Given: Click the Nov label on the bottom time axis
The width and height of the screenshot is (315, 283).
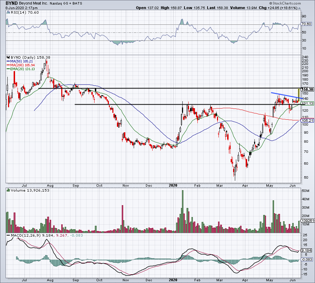Looking at the screenshot, I should (x=124, y=279).
